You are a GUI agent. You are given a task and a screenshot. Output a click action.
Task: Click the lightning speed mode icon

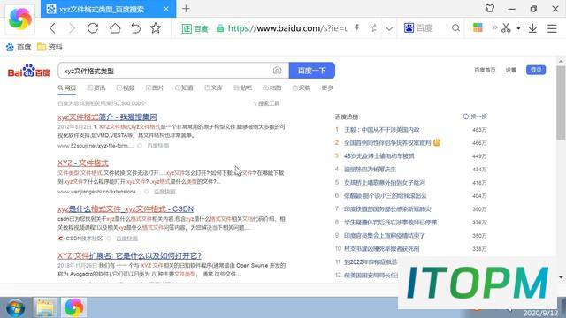357,27
